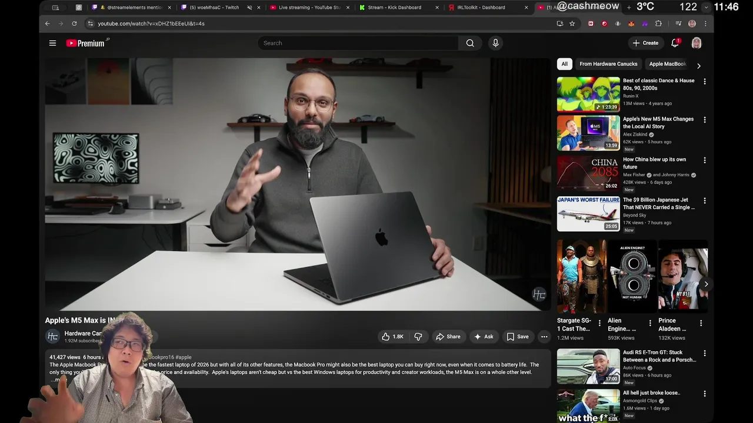Open Japan's Worst Failure thumbnail
The height and width of the screenshot is (423, 753).
(588, 214)
